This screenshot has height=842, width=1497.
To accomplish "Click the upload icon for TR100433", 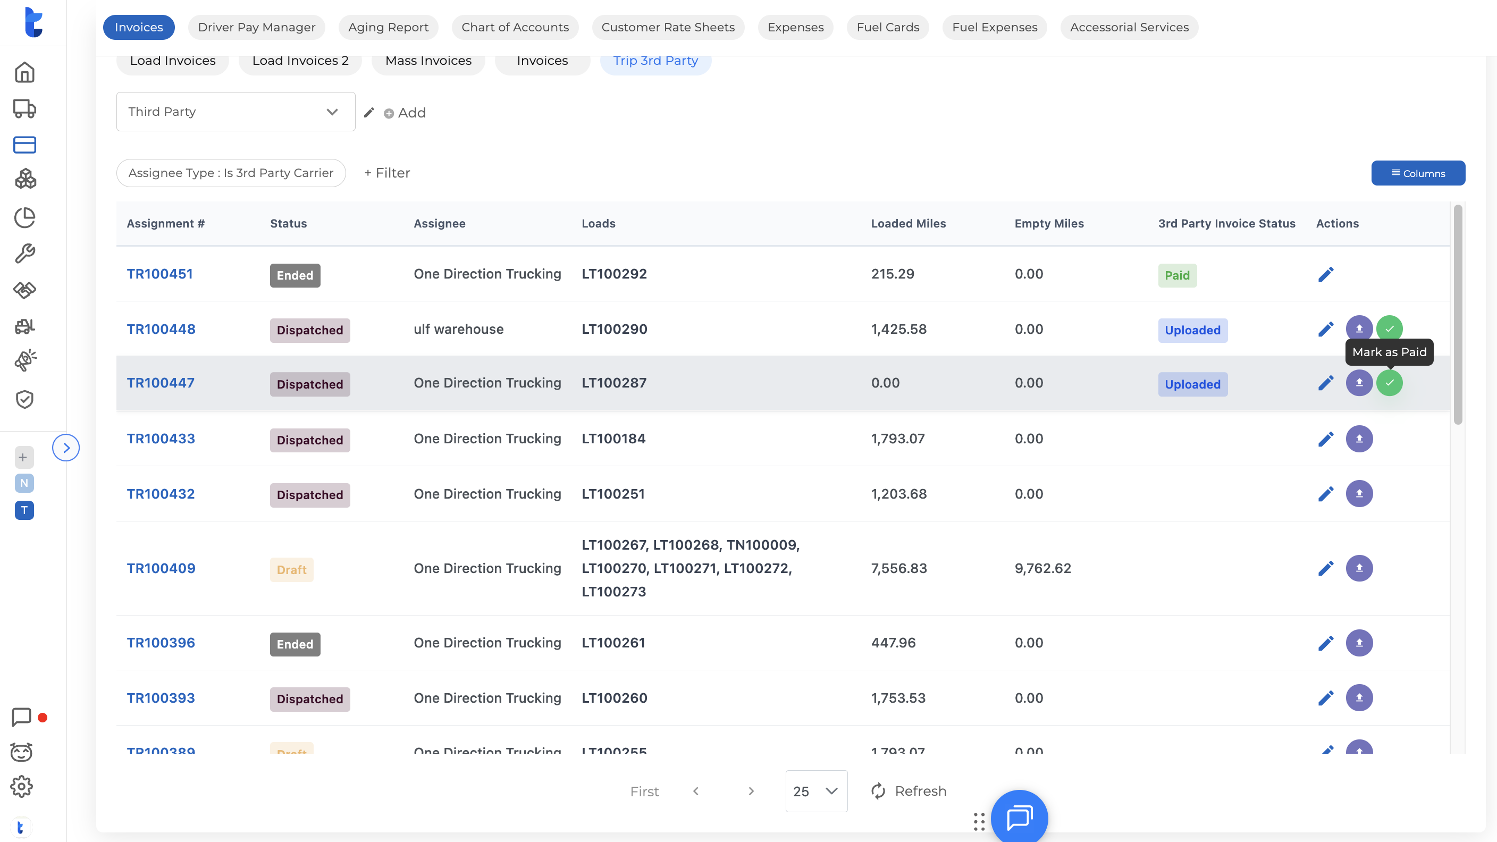I will coord(1359,439).
